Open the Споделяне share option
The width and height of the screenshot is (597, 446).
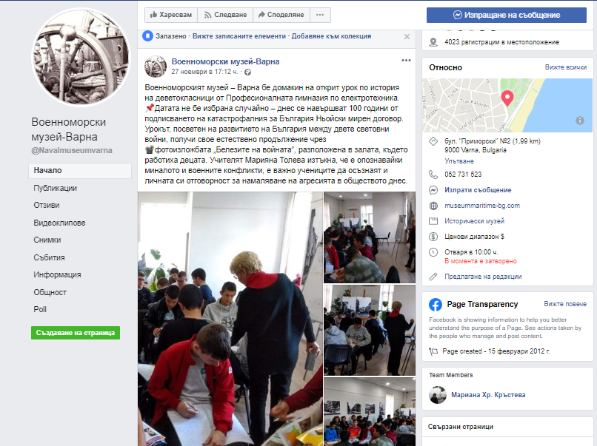click(x=281, y=15)
